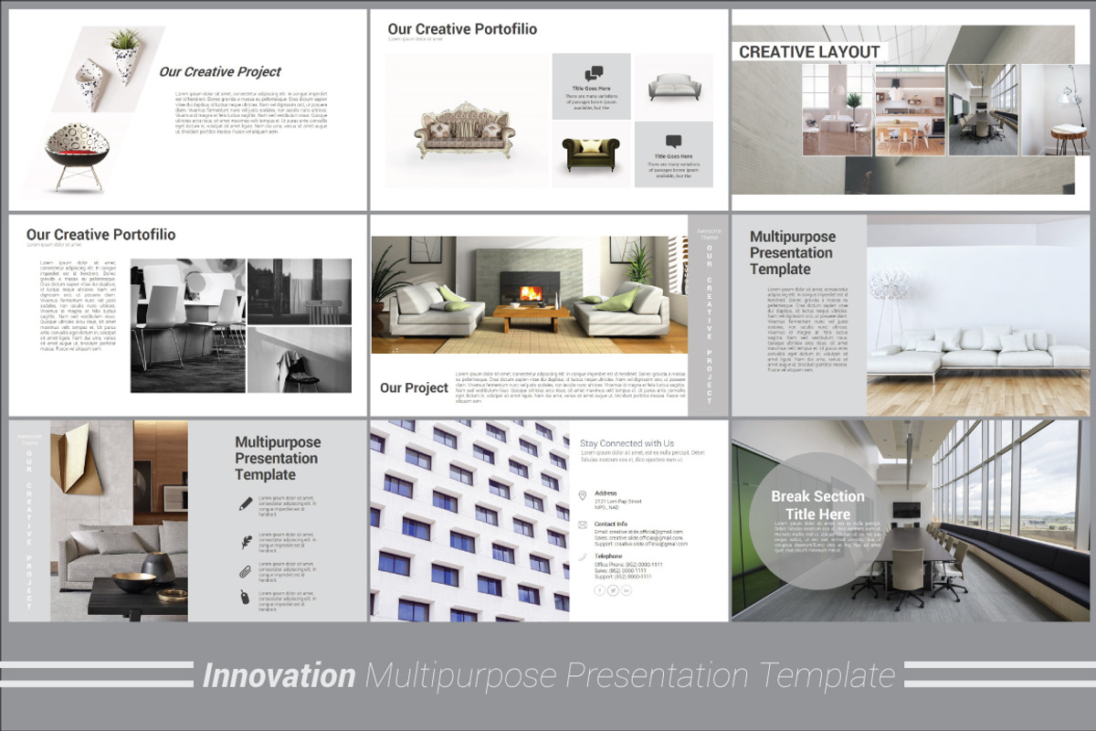Select the fireplace living room photo

[x=530, y=294]
